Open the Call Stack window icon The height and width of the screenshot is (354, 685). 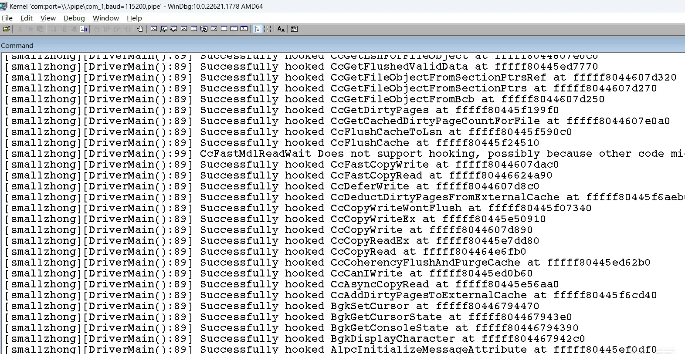(204, 29)
